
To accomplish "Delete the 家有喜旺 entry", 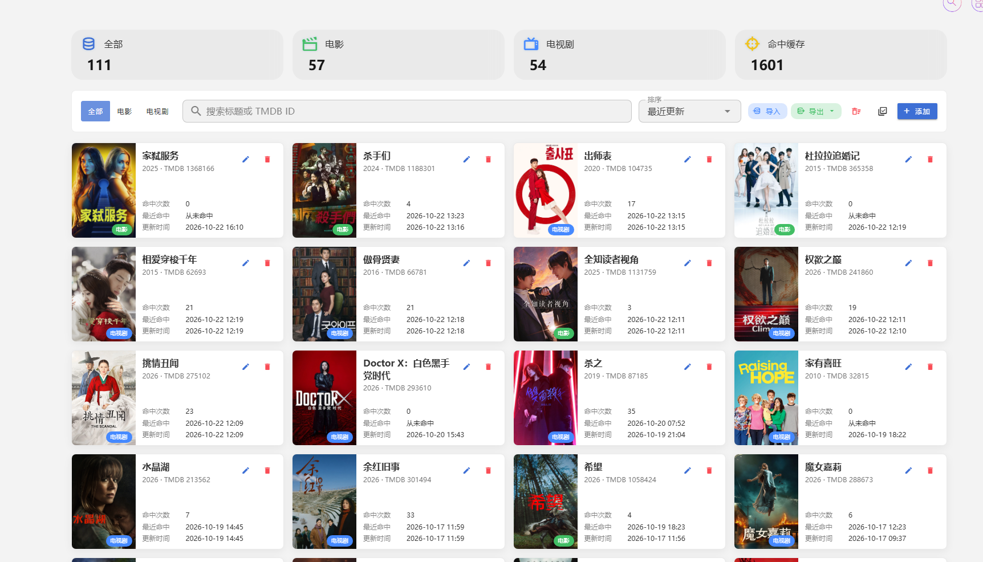I will (930, 367).
